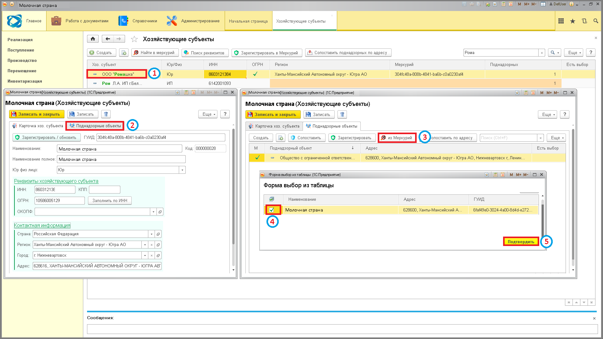The width and height of the screenshot is (603, 339).
Task: Clear the Регион field with x
Action: (151, 245)
